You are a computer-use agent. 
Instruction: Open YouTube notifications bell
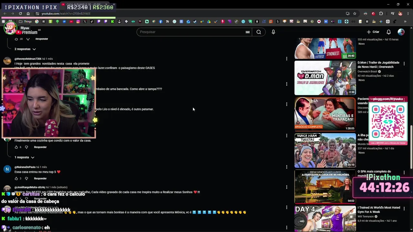[x=389, y=32]
